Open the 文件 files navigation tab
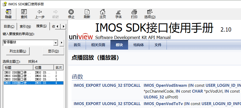Viewport: 241px width, 108px height. [158, 45]
